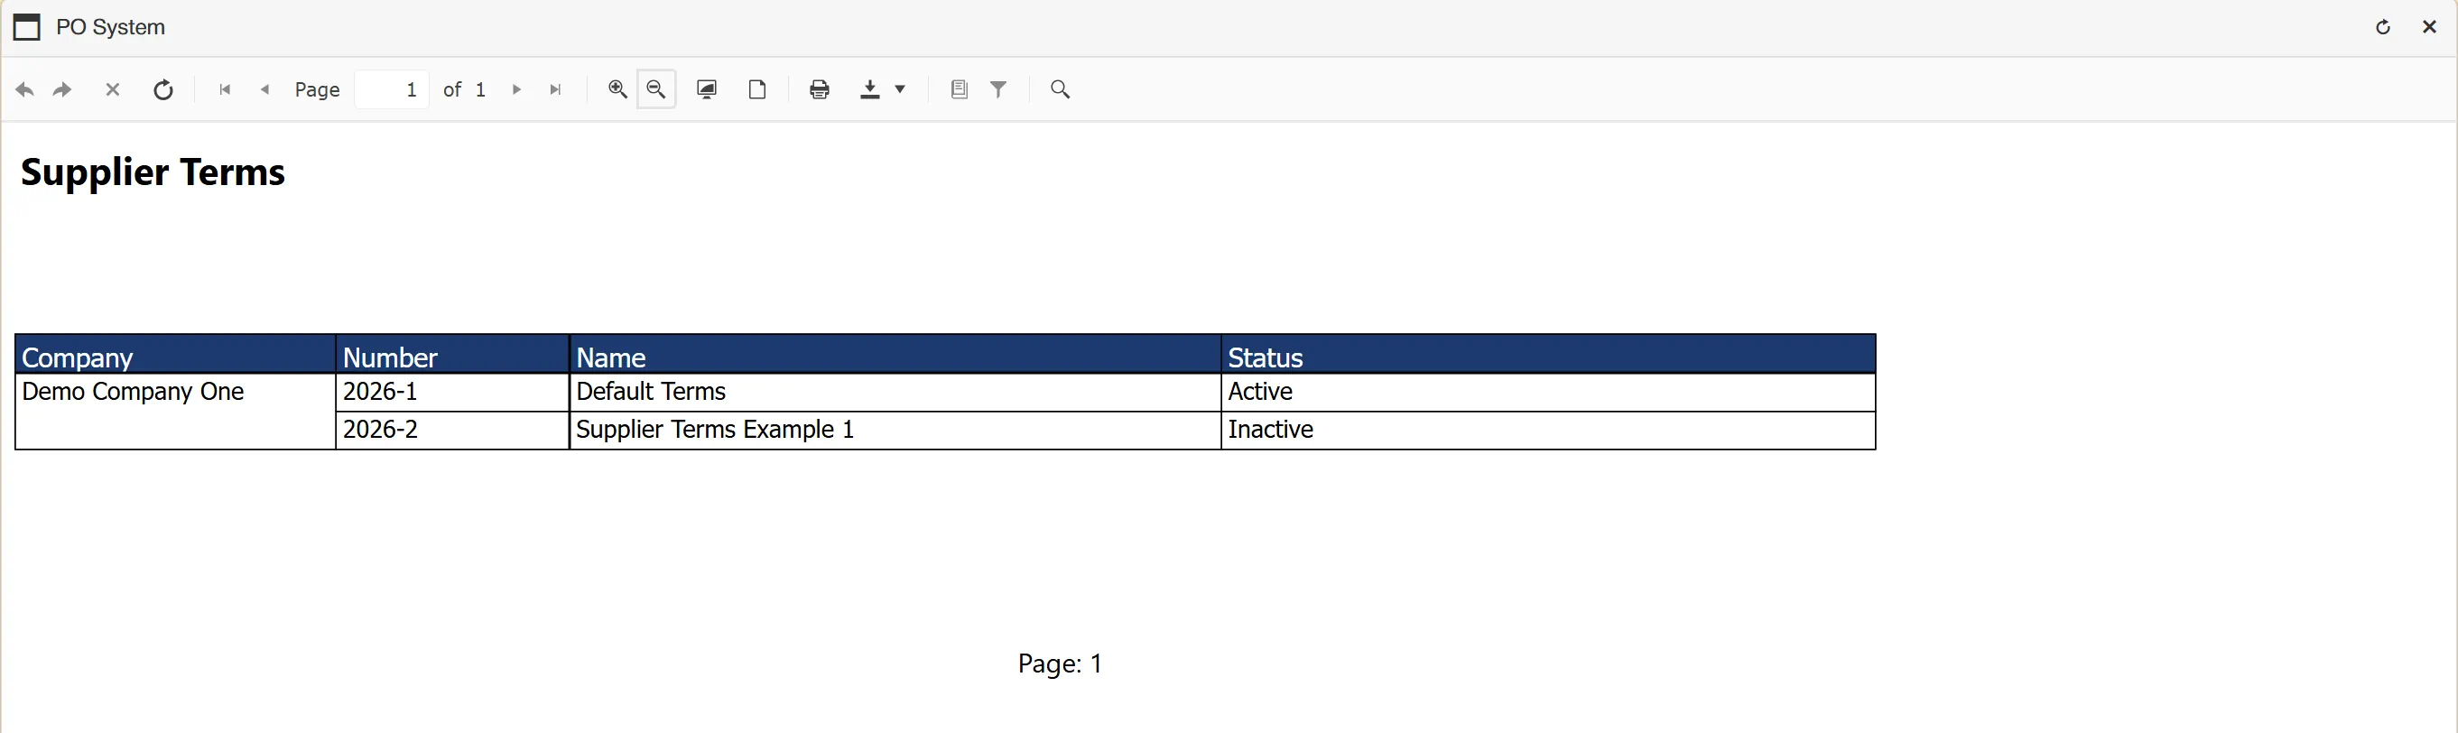Click the Company column header
Image resolution: width=2458 pixels, height=733 pixels.
point(175,355)
